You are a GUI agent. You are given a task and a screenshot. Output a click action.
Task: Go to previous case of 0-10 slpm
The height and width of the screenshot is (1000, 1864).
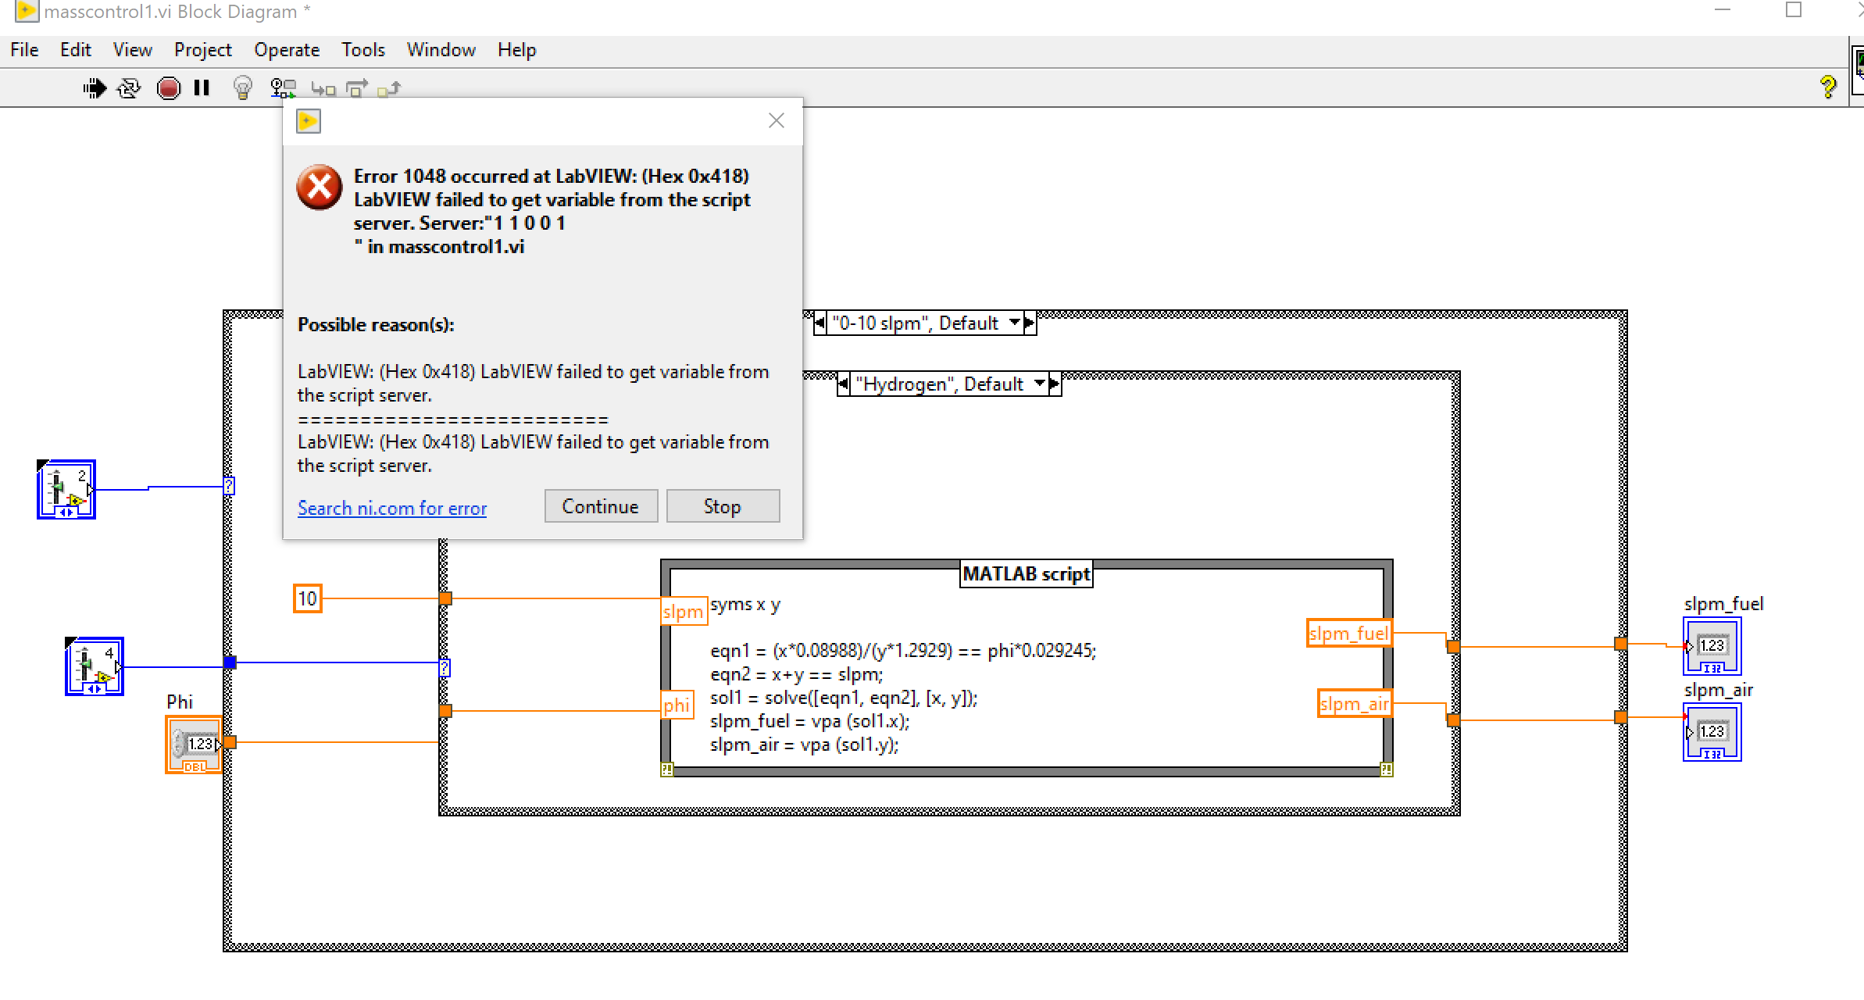click(820, 323)
